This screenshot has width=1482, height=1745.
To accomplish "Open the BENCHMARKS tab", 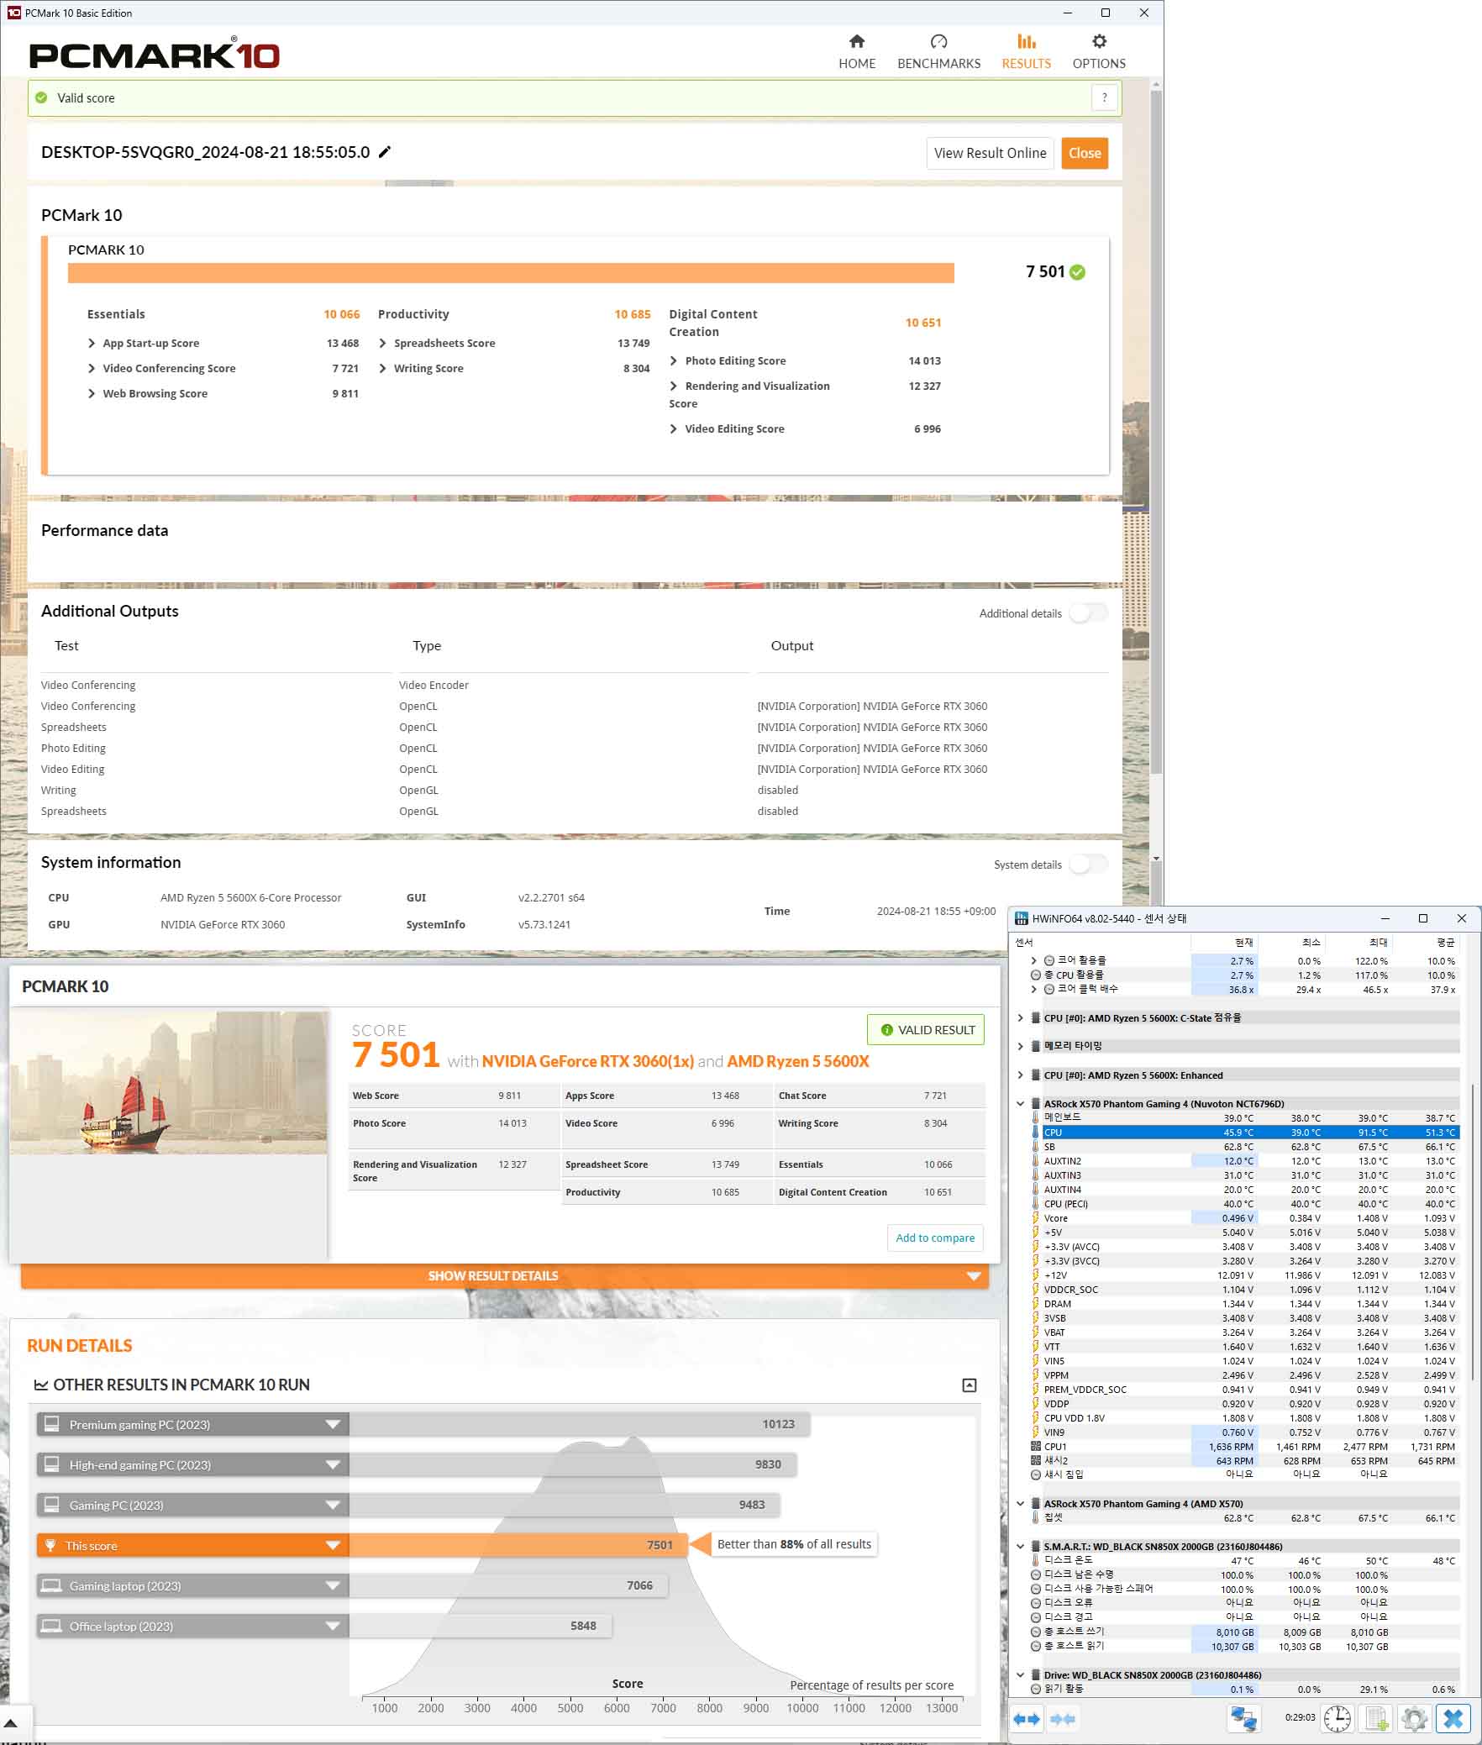I will [938, 52].
